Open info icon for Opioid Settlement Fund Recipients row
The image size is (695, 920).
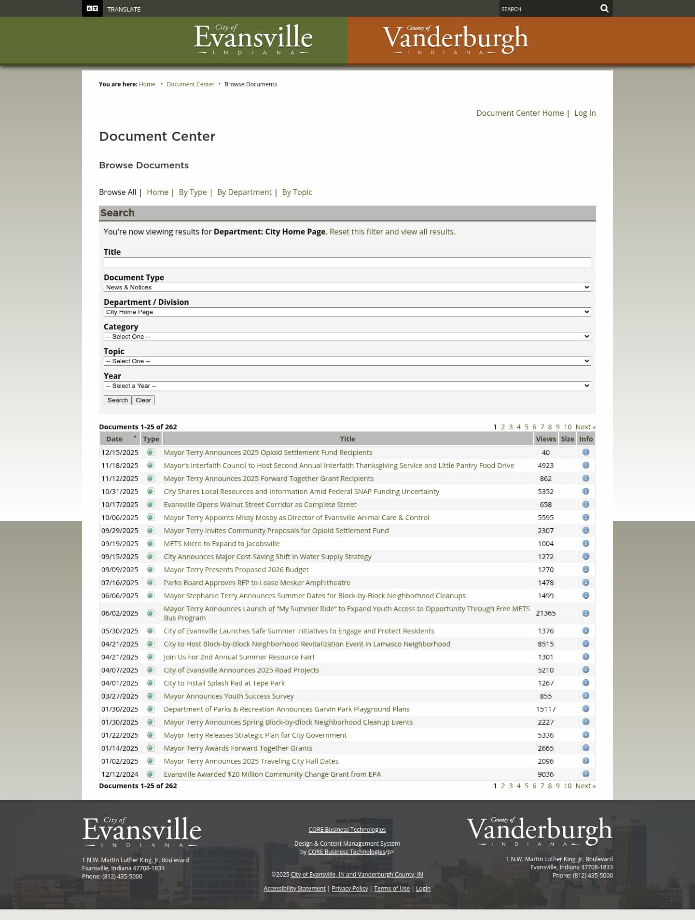click(x=586, y=453)
